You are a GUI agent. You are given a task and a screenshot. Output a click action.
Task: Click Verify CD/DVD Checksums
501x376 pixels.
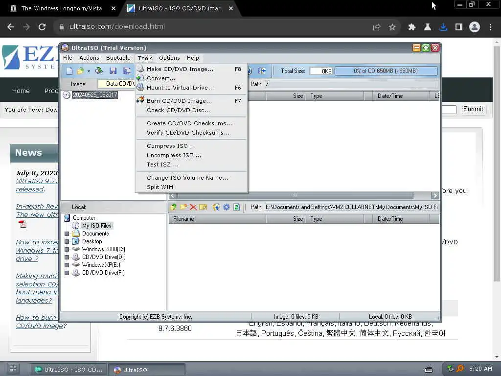pyautogui.click(x=191, y=133)
